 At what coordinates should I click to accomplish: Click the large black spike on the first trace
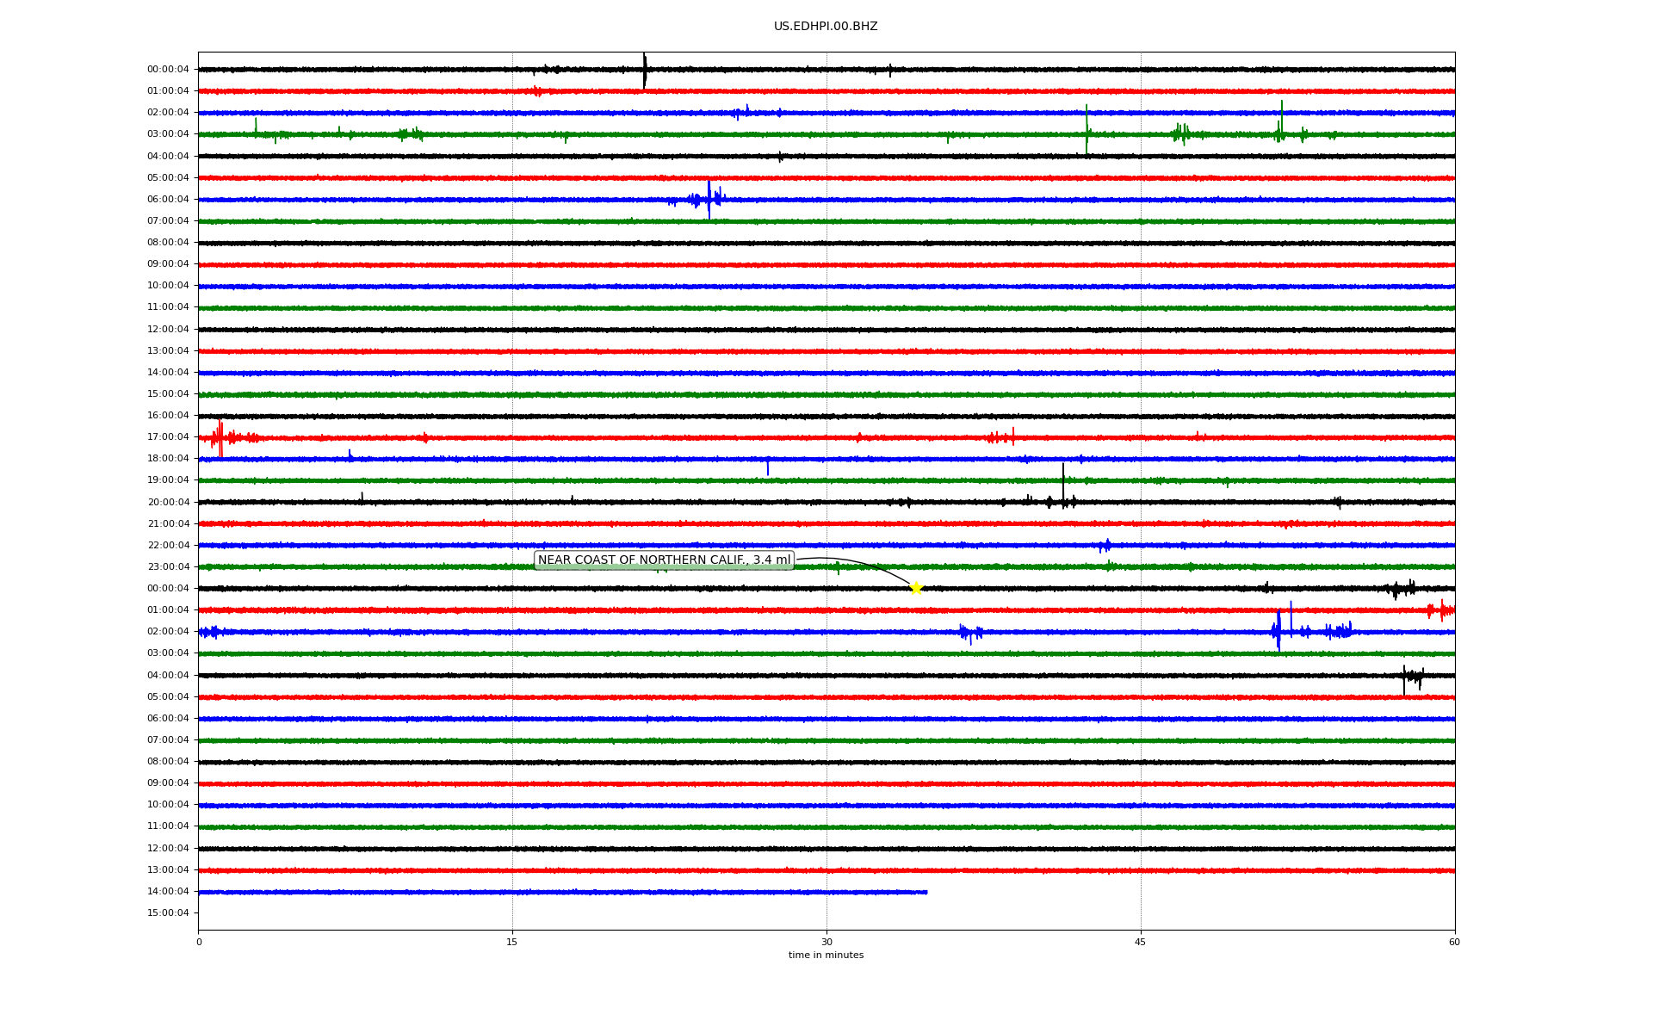[645, 71]
